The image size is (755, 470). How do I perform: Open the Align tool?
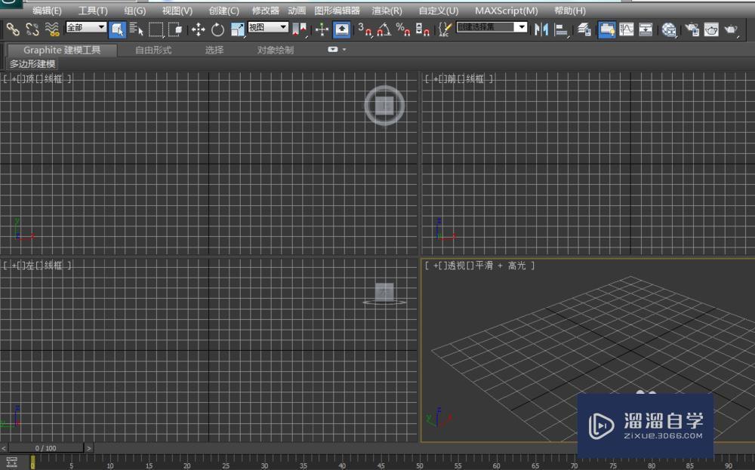560,29
